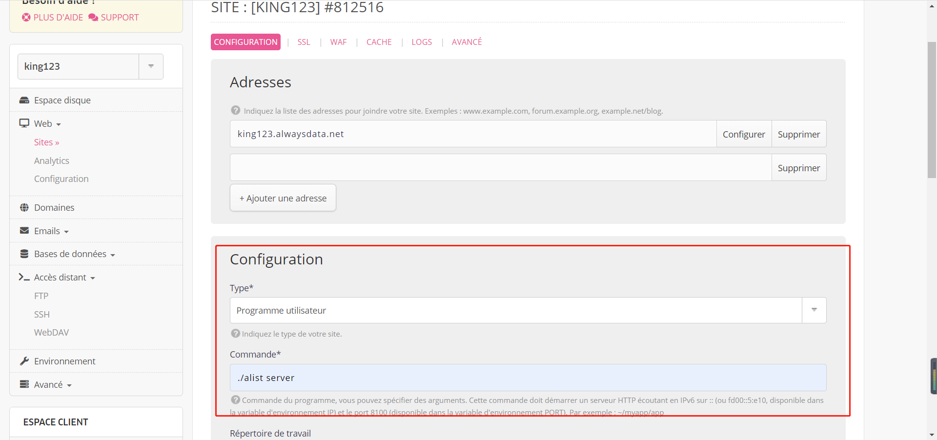Open the king123 account dropdown
The image size is (937, 440).
click(x=151, y=66)
